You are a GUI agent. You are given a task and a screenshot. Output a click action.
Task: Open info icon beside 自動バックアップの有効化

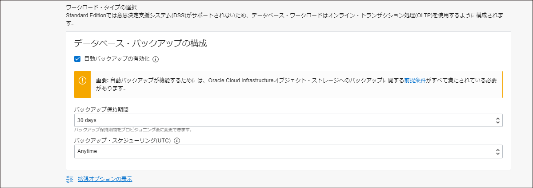pos(156,60)
